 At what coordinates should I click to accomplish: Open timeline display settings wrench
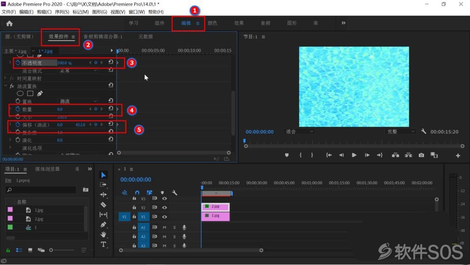point(174,193)
